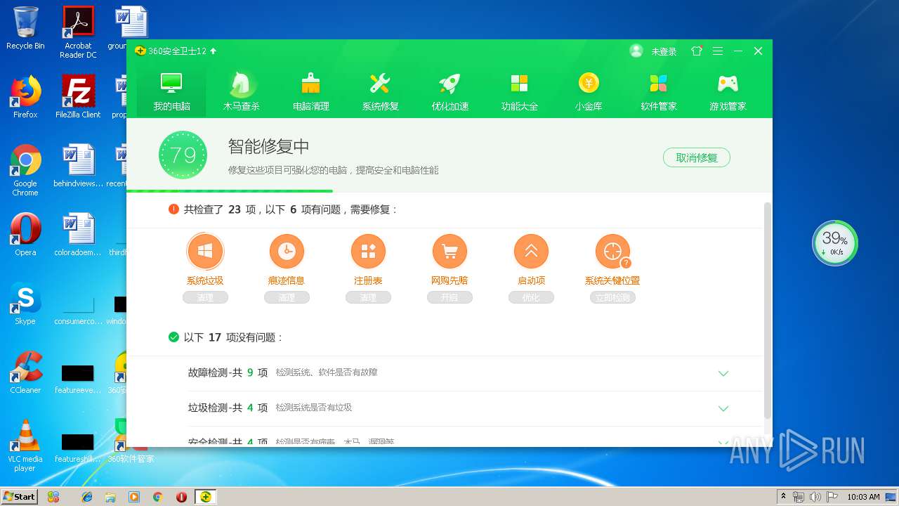
Task: Launch 软件管家 from top bar
Action: [x=658, y=91]
